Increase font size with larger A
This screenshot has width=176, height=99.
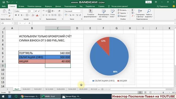[36, 11]
